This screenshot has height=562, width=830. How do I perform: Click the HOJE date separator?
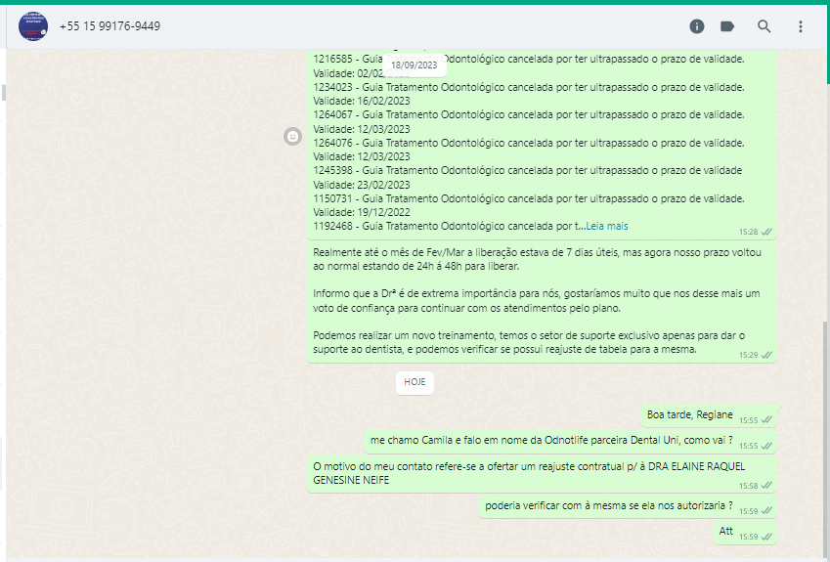coord(415,382)
